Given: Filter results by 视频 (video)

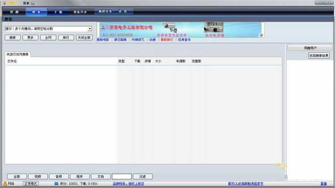Looking at the screenshot, I should click(x=38, y=176).
